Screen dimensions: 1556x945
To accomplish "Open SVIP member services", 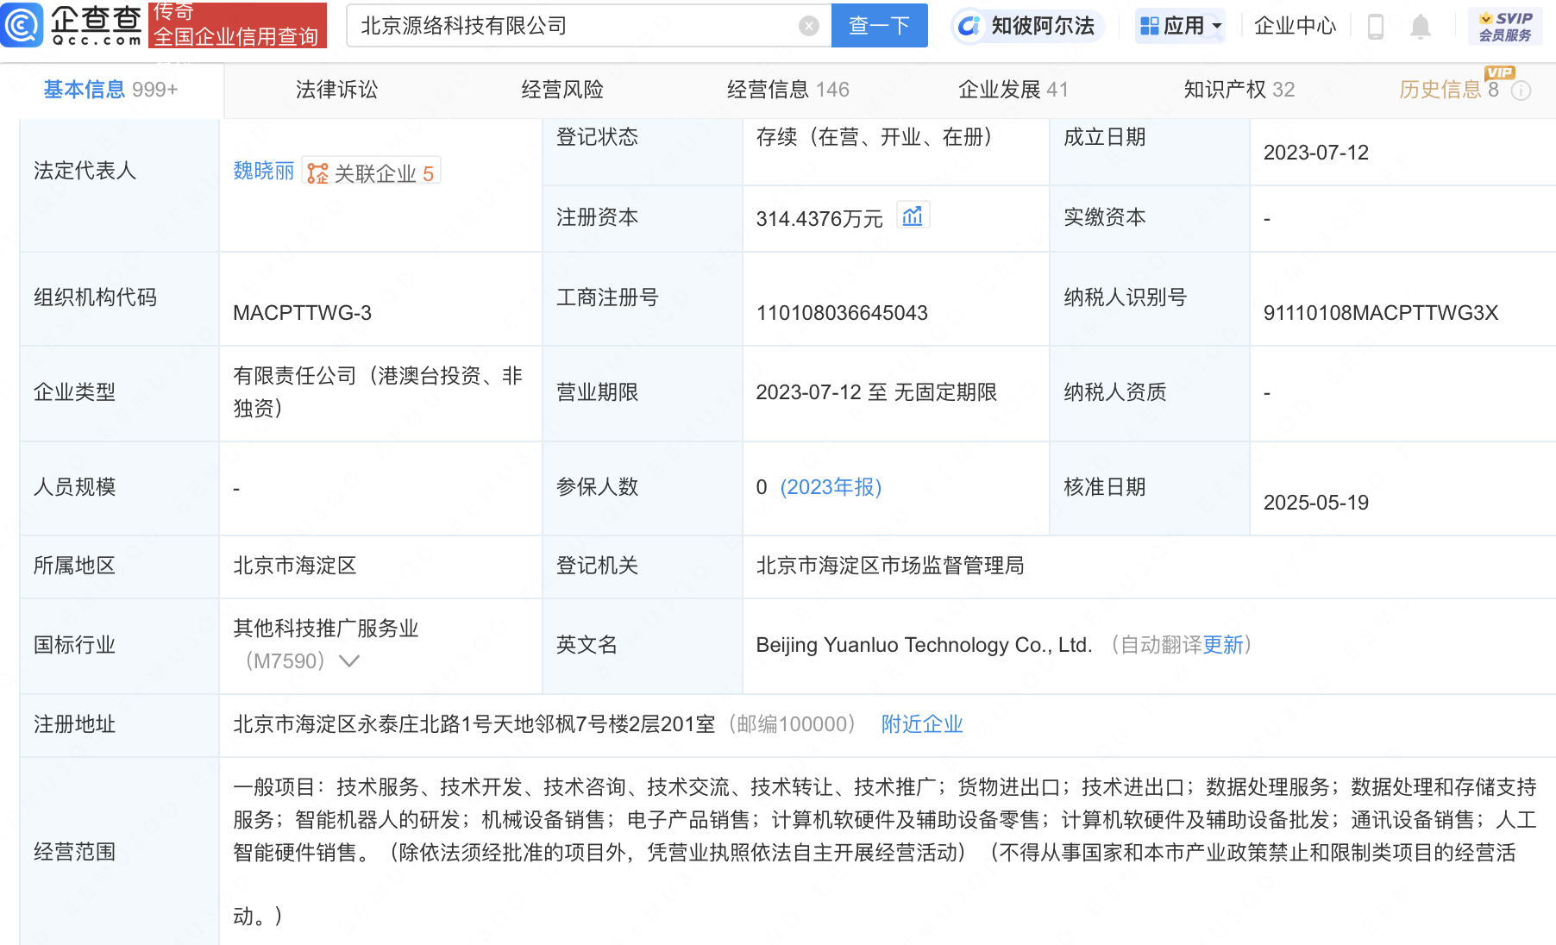I will (1505, 27).
